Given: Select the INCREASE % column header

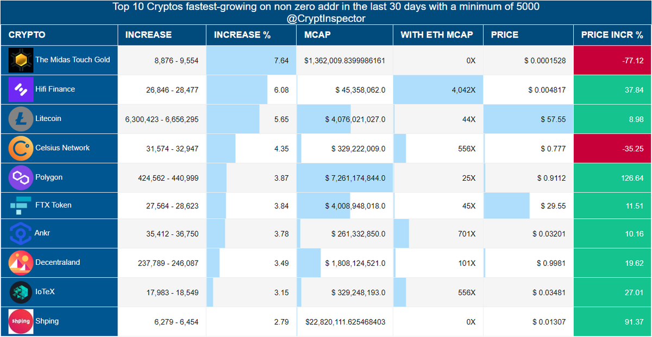Looking at the screenshot, I should pos(251,35).
